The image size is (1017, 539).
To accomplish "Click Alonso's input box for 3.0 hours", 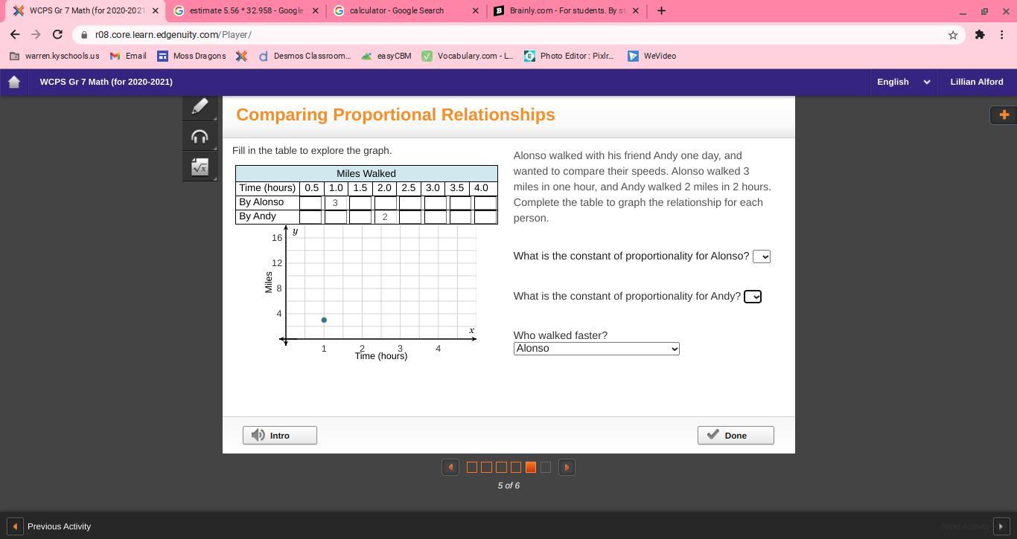I will 436,203.
